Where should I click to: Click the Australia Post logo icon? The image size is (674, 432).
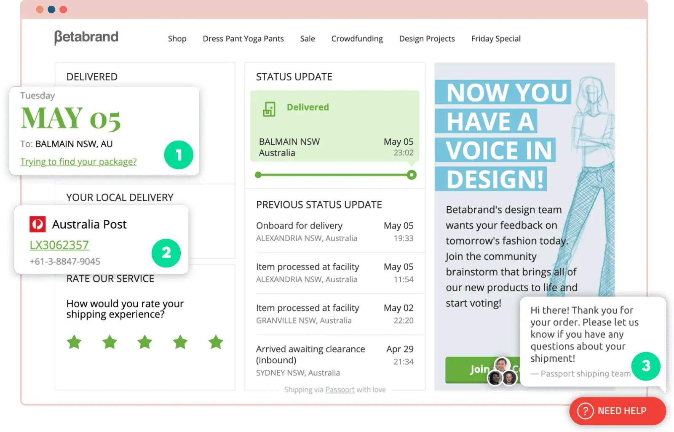37,224
